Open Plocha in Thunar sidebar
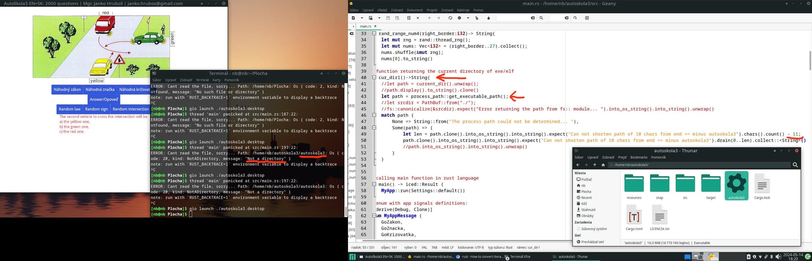Screen dimensions: 812x261 [x=586, y=192]
